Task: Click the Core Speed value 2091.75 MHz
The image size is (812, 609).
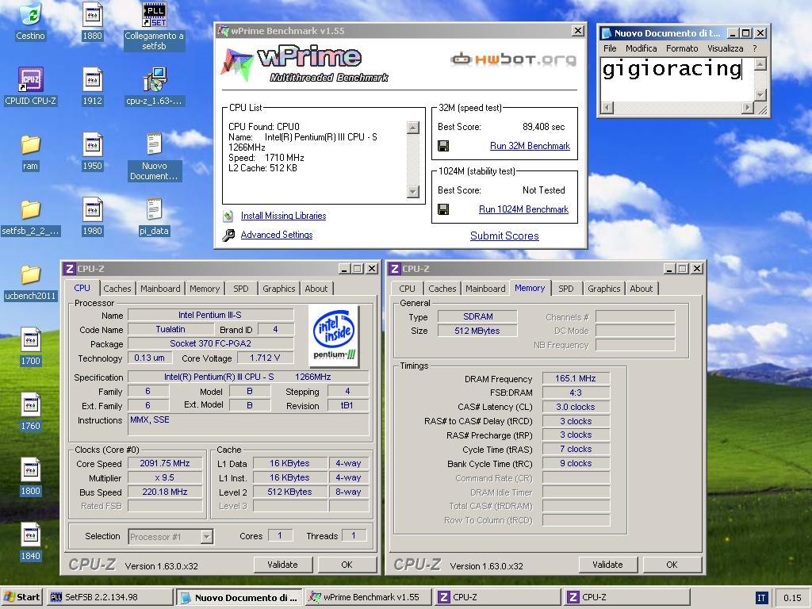Action: (x=165, y=463)
